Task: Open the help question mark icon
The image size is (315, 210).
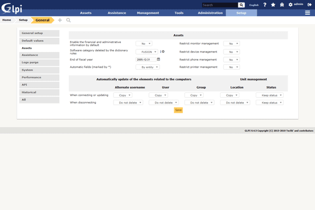Action: pyautogui.click(x=265, y=5)
